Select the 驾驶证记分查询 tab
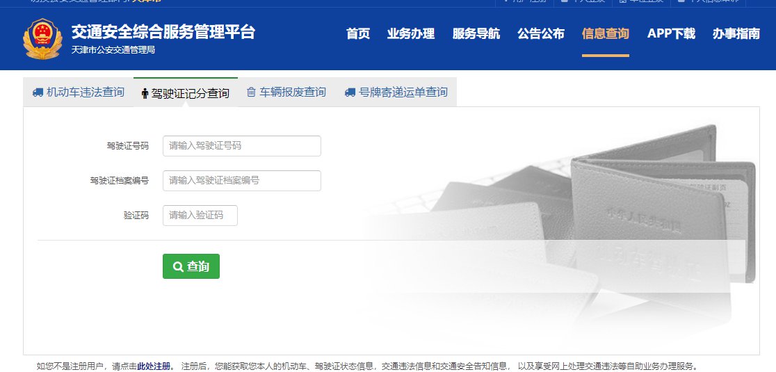Image resolution: width=776 pixels, height=372 pixels. coord(186,93)
